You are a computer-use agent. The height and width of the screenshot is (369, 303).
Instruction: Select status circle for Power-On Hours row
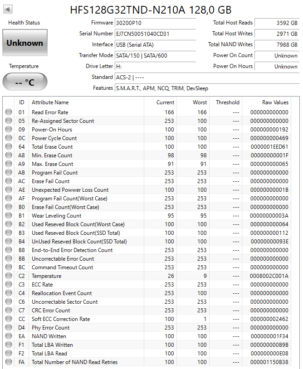coord(9,129)
